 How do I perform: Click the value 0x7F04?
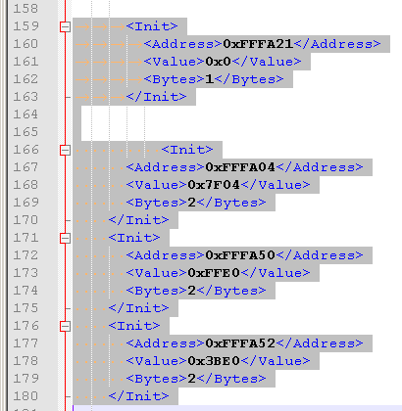pyautogui.click(x=214, y=185)
